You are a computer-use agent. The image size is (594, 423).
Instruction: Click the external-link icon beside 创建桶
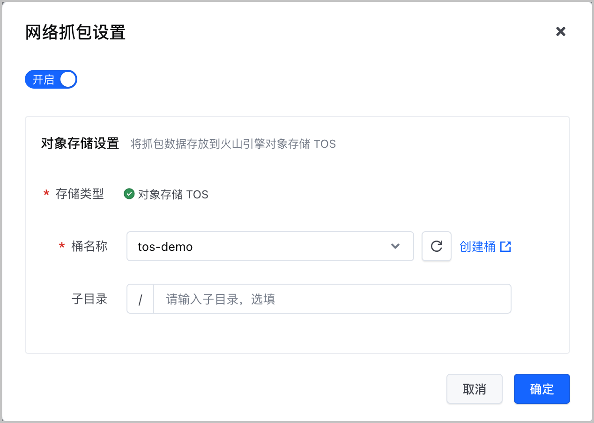point(505,246)
